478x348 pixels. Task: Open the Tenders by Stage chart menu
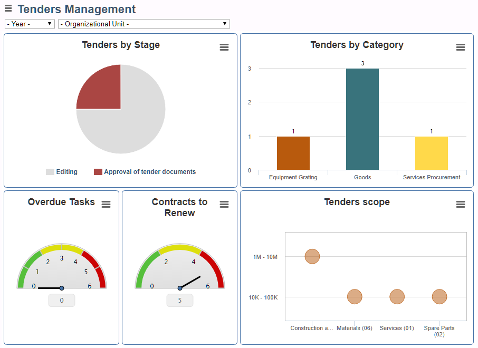click(x=224, y=47)
